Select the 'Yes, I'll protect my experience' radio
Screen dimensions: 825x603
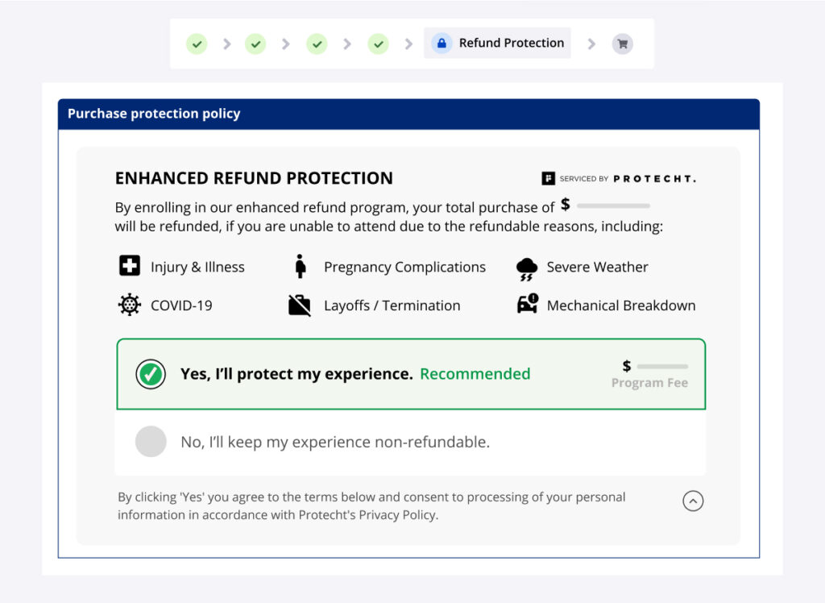(x=151, y=374)
